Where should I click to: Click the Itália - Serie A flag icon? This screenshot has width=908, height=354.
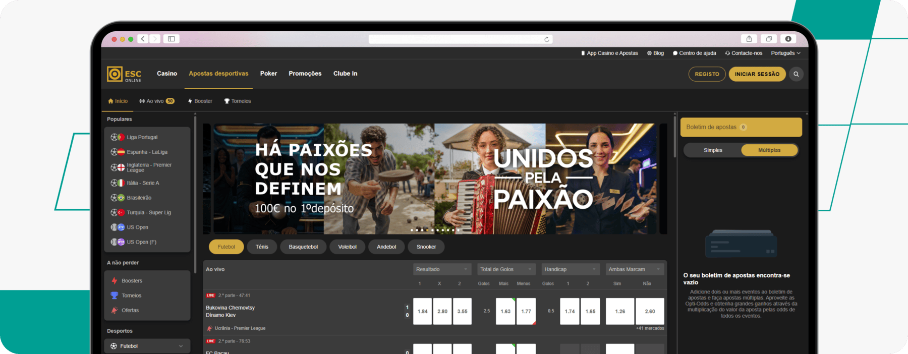(x=121, y=183)
